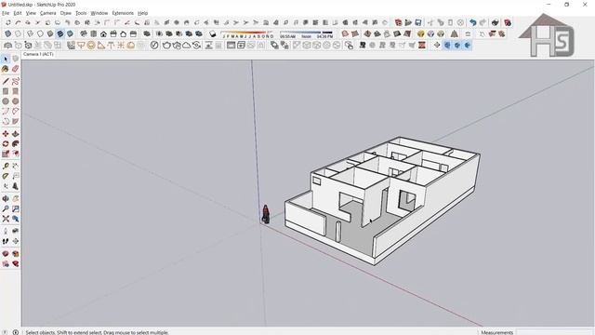Click inside the Measurements input box
595x335 pixels.
pos(555,332)
